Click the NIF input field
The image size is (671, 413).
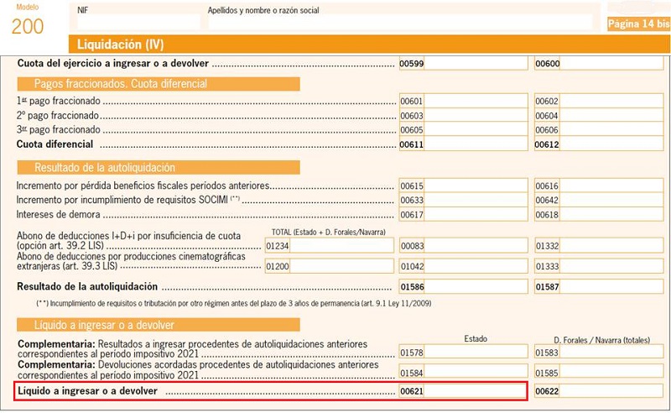point(138,22)
